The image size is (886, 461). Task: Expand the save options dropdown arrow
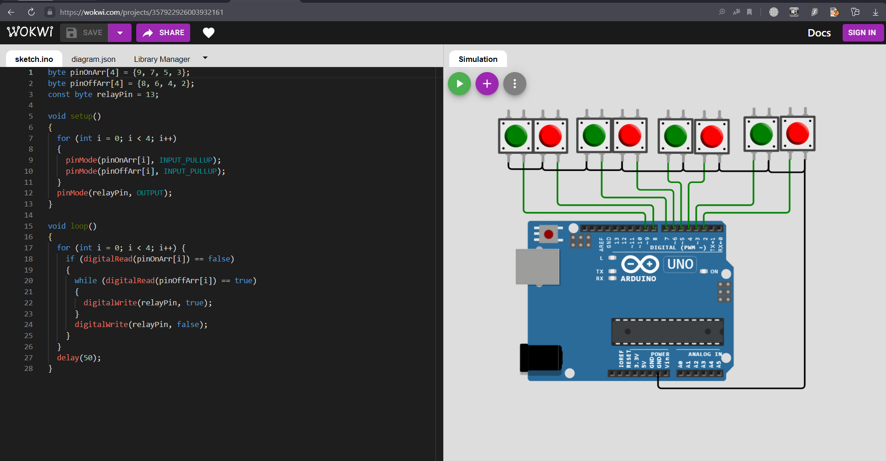point(120,33)
